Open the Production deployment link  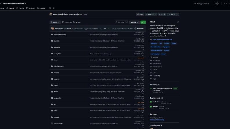tap(156, 102)
